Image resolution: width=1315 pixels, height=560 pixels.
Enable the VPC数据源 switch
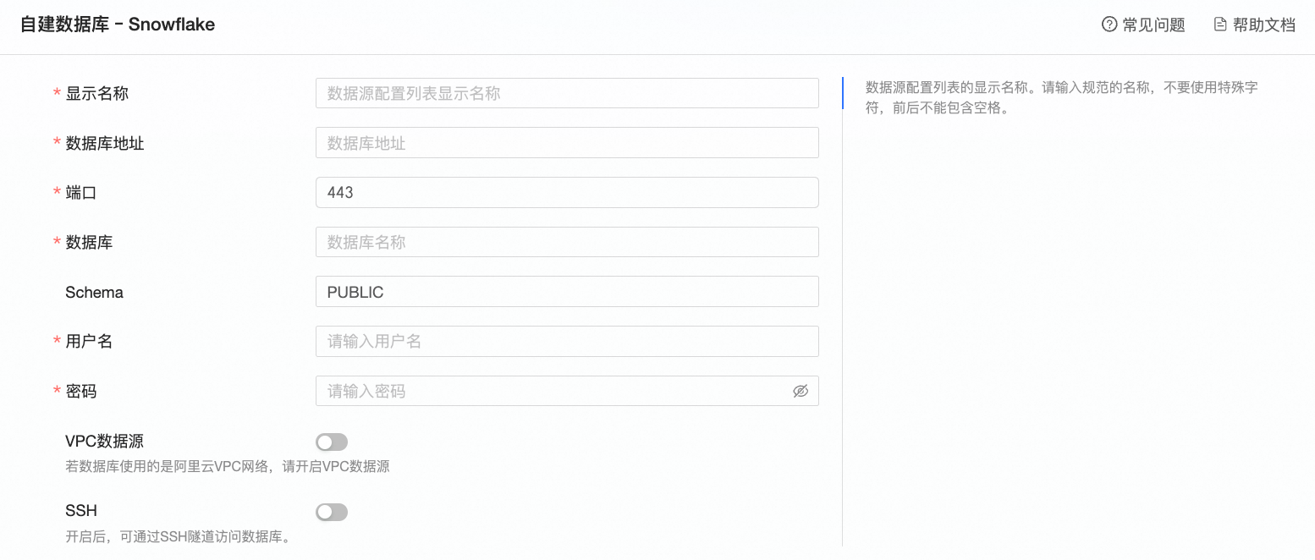tap(332, 442)
